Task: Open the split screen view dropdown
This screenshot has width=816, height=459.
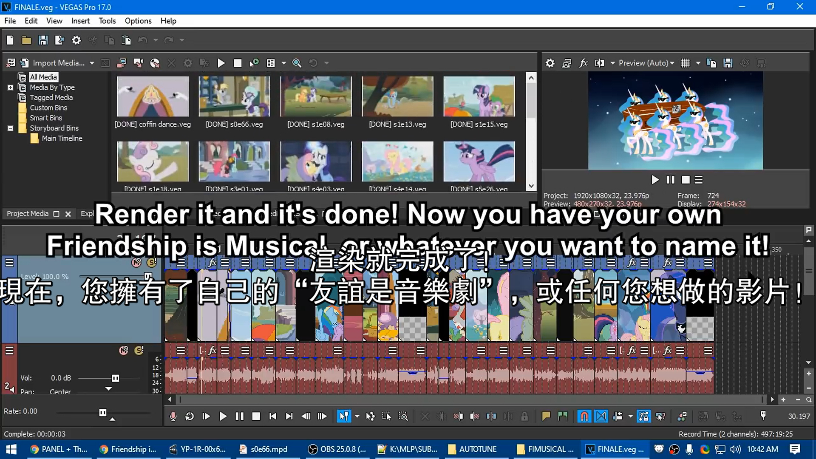Action: click(x=612, y=63)
